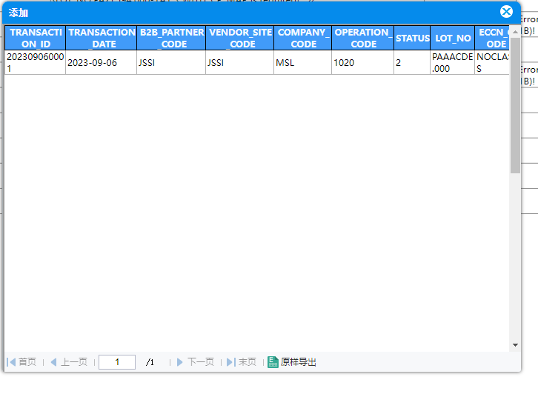538x394 pixels.
Task: Select JSSI cell under VENDOR_SITE_CODE
Action: coord(240,62)
